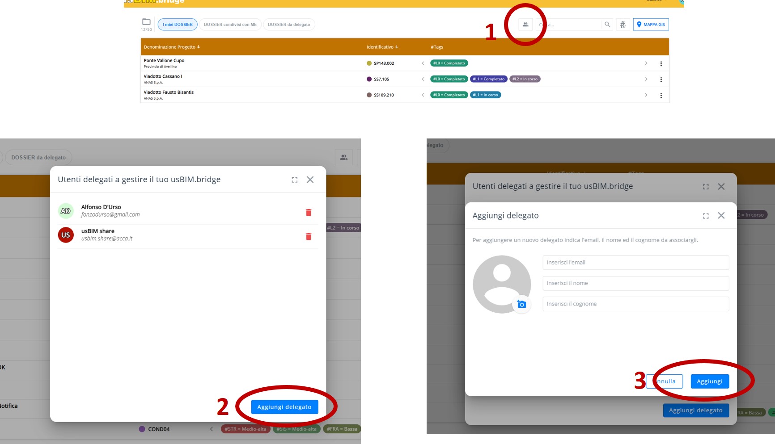Image resolution: width=775 pixels, height=444 pixels.
Task: Open the hashtag tags filter icon
Action: coord(623,25)
